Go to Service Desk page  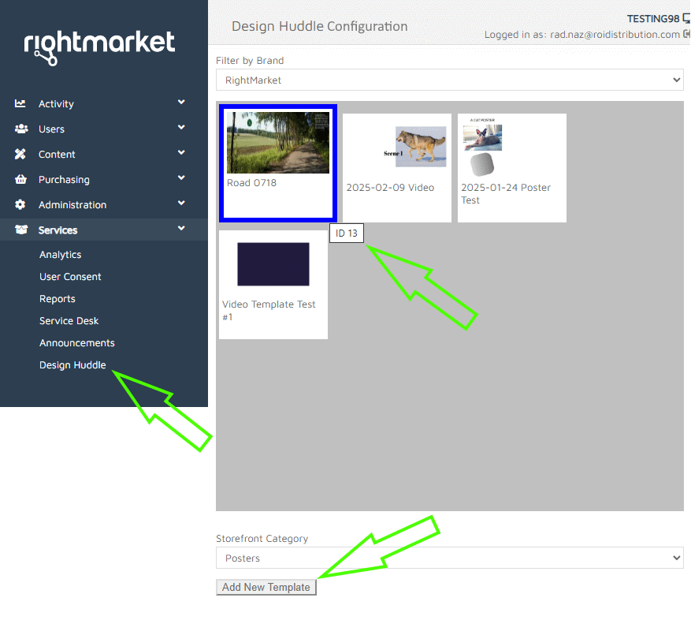[x=69, y=321]
